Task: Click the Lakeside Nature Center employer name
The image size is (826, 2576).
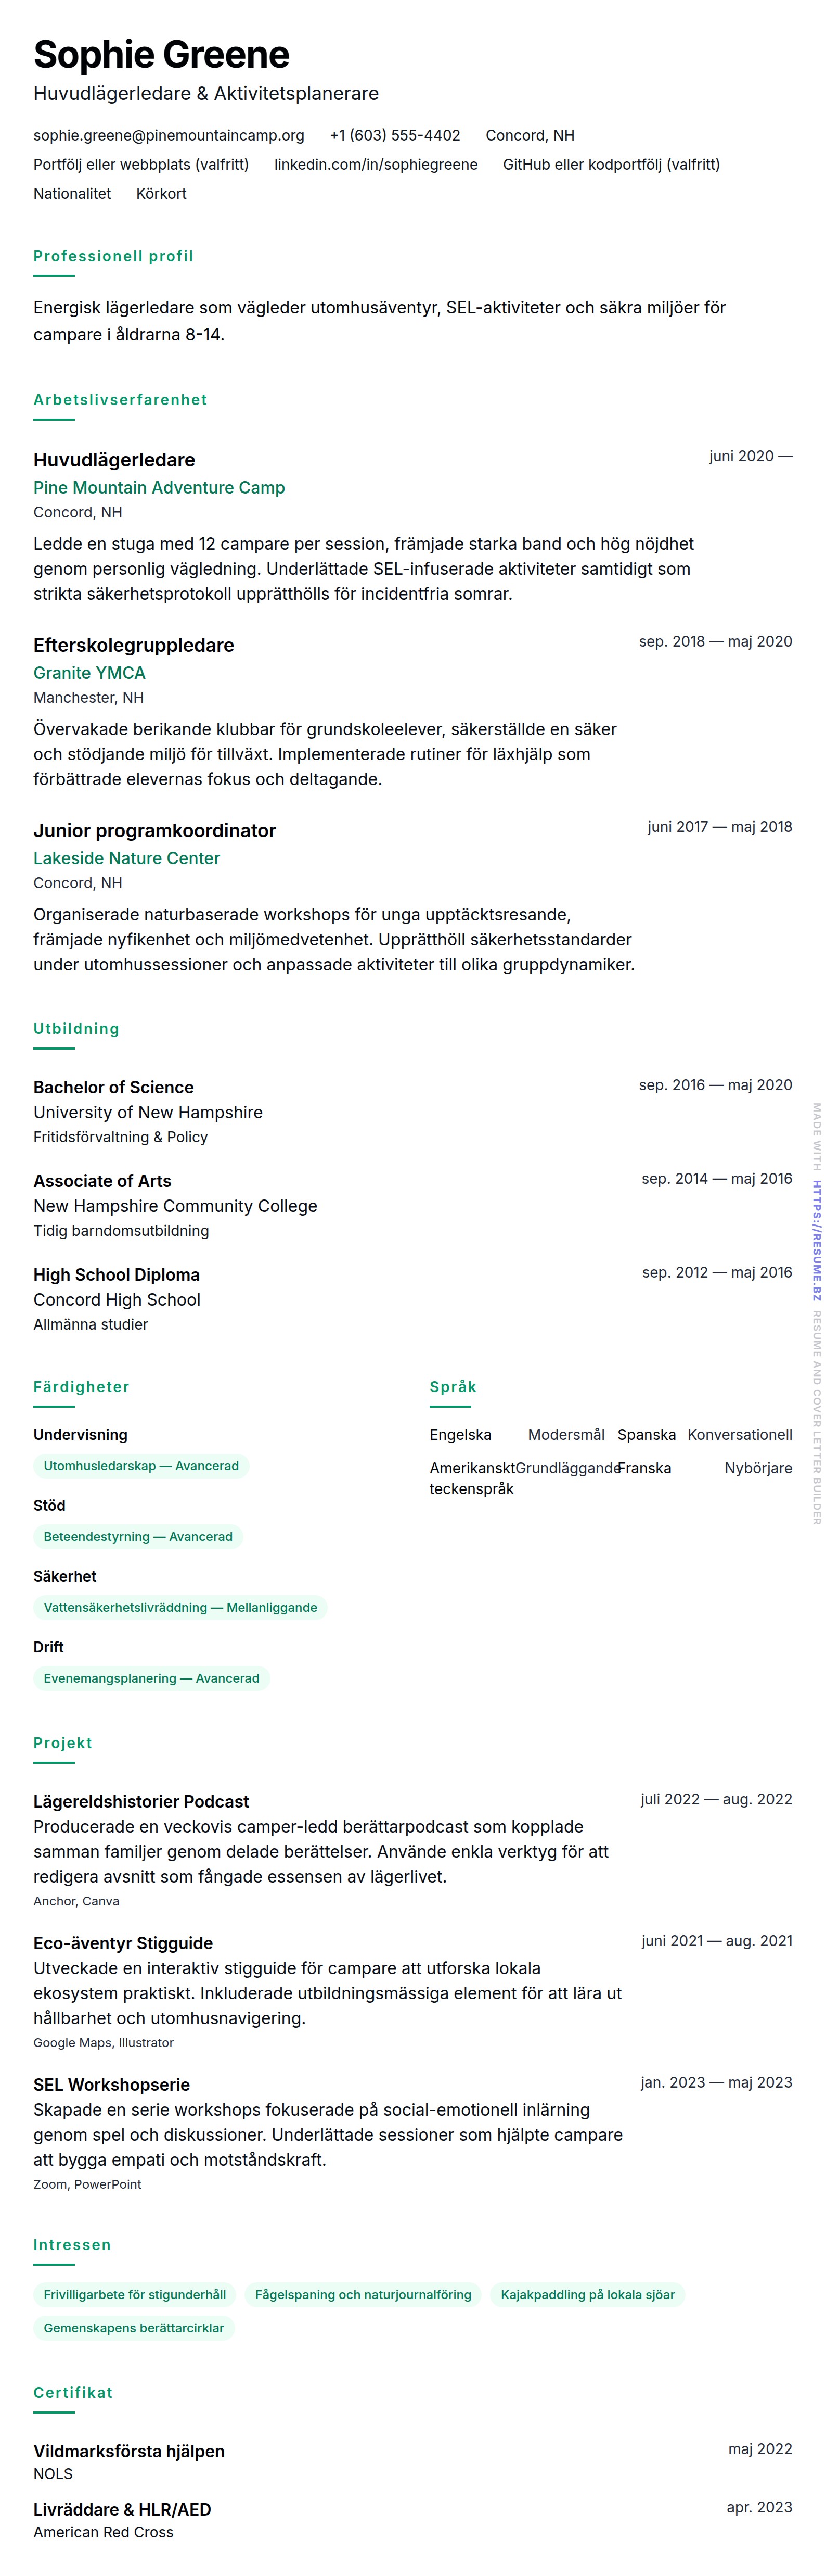Action: tap(126, 857)
